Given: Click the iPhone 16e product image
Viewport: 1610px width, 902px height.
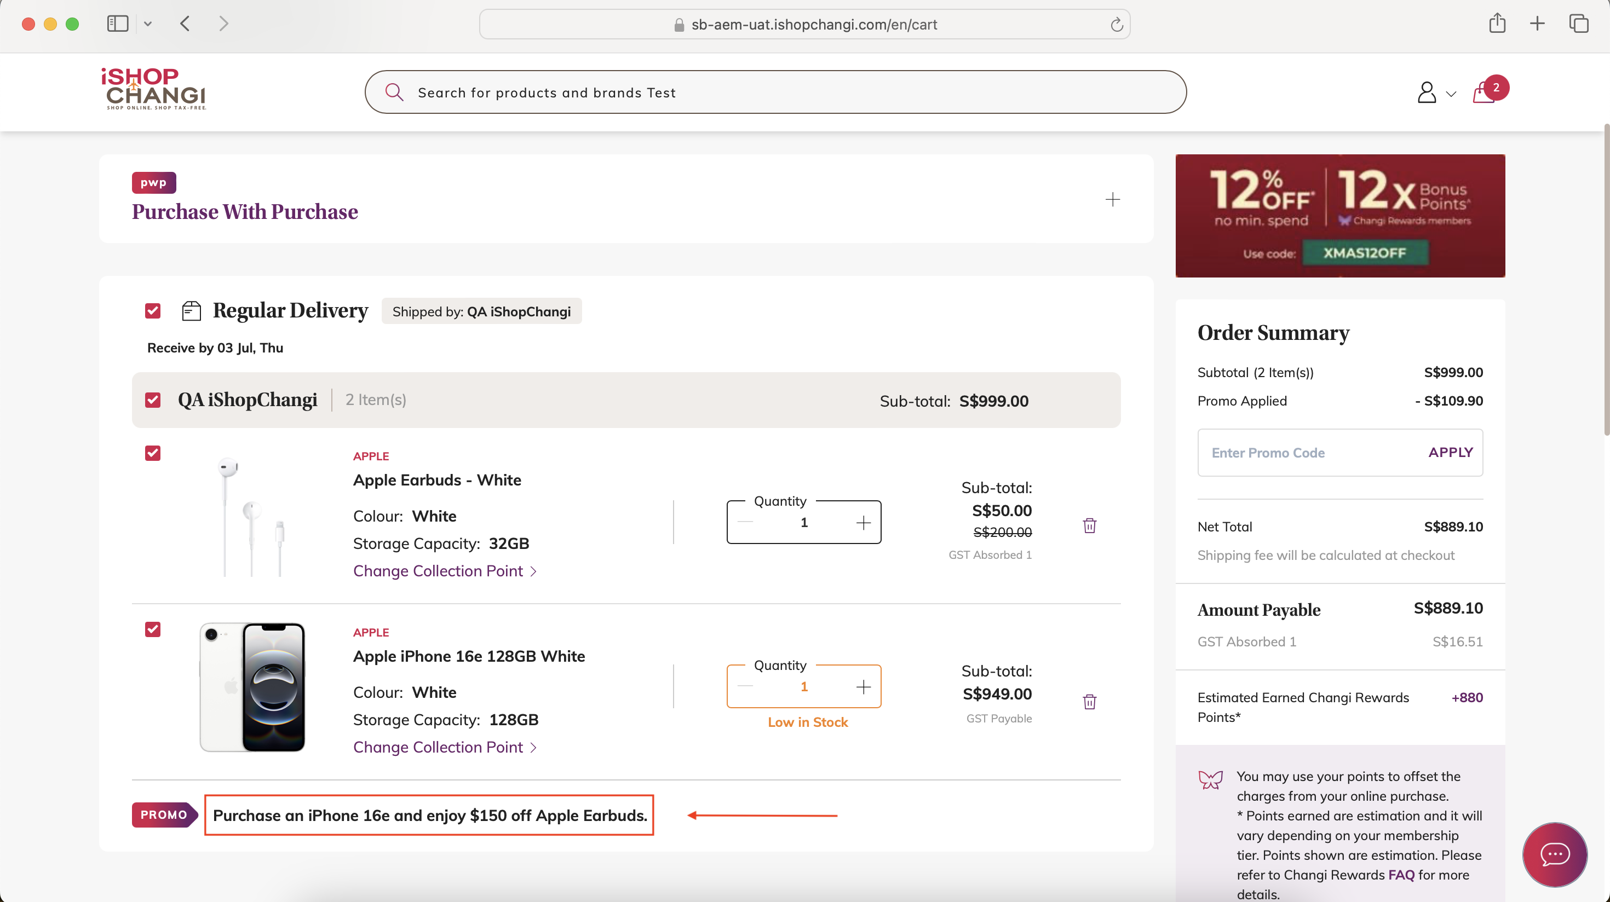Looking at the screenshot, I should coord(252,687).
